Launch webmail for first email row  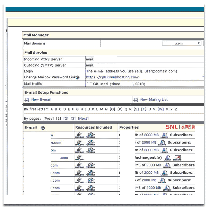click(x=164, y=135)
